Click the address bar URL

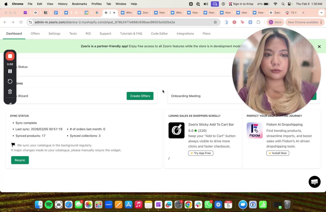(105, 22)
